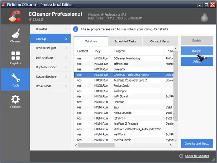
Task: Click chevron next to Disk Analyzer
Action: click(x=66, y=58)
